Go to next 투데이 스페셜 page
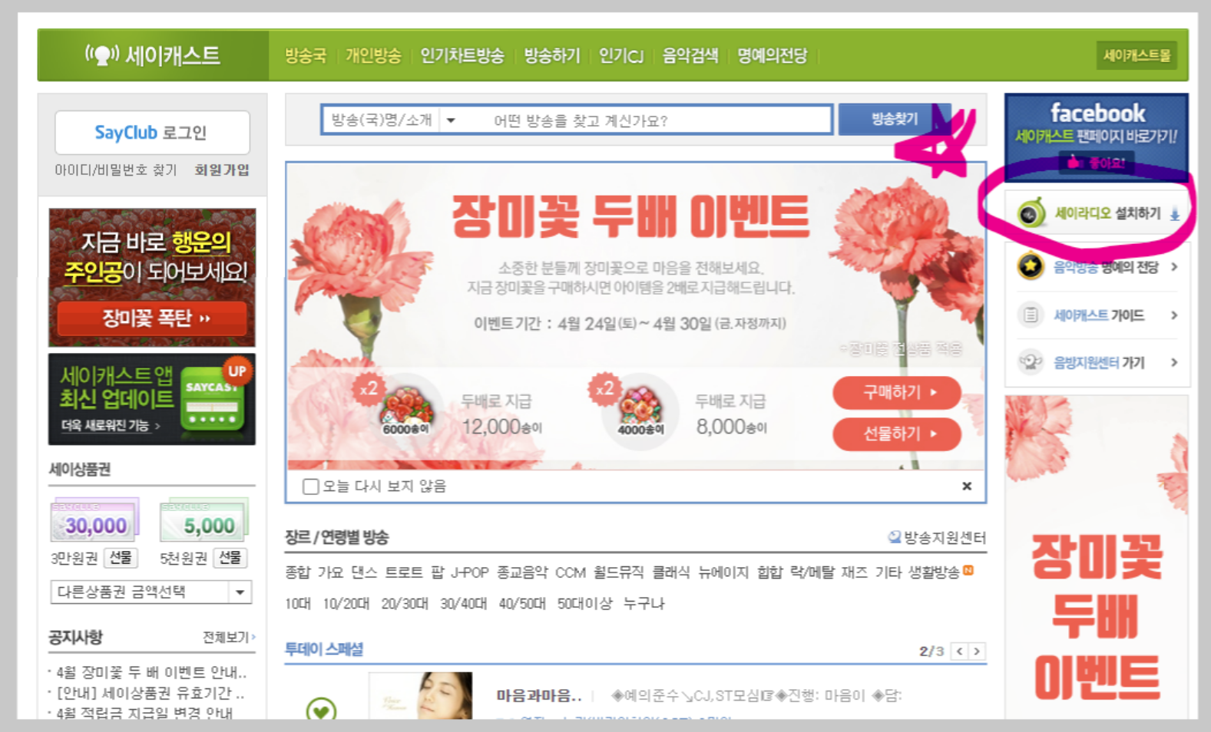 click(977, 651)
